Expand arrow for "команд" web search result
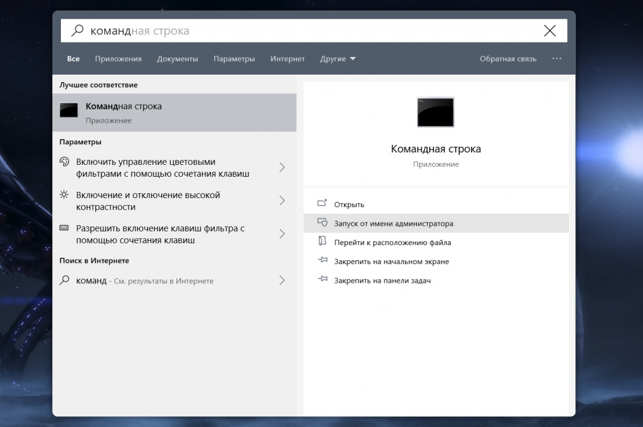Screen dimensions: 643x427 (x=282, y=280)
